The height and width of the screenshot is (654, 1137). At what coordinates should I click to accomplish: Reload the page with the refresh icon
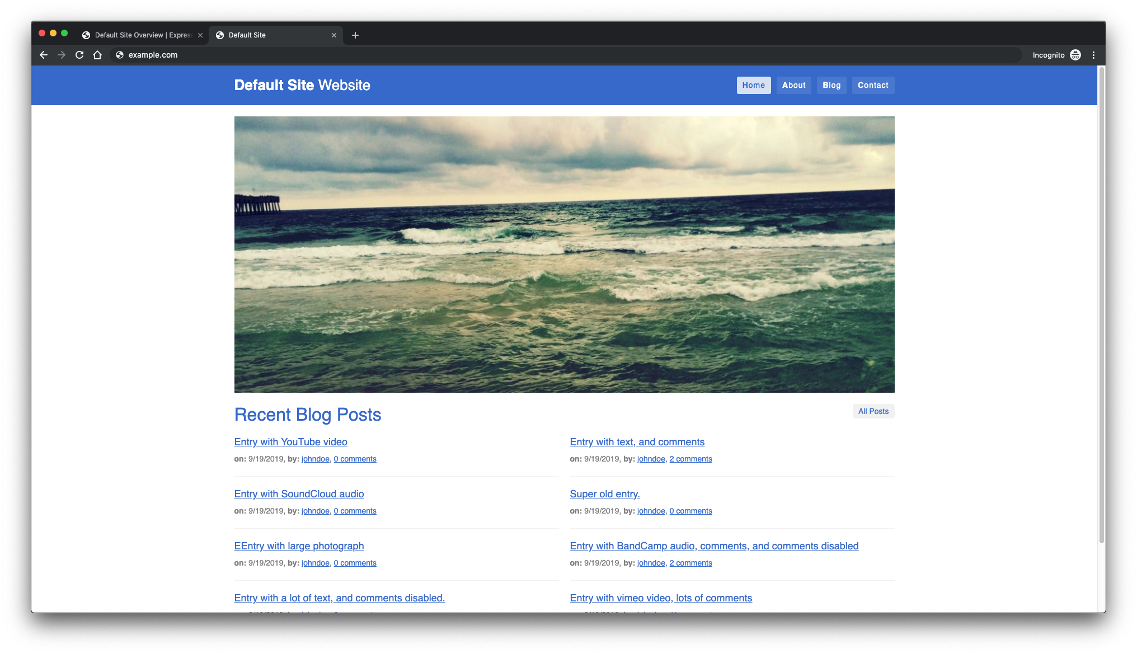(79, 55)
